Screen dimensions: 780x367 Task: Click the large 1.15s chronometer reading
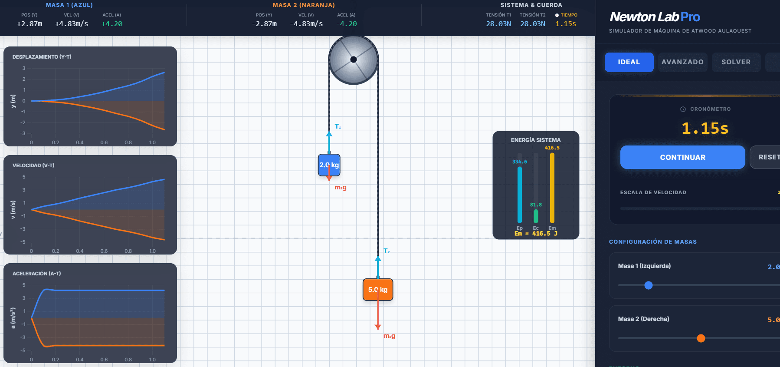pos(705,129)
